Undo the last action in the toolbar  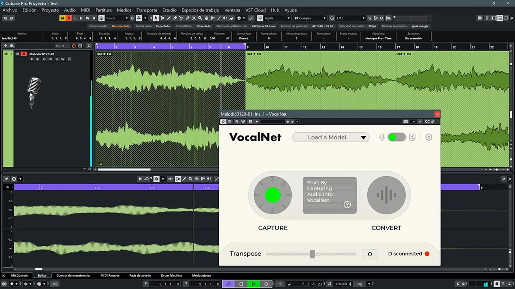click(5, 18)
